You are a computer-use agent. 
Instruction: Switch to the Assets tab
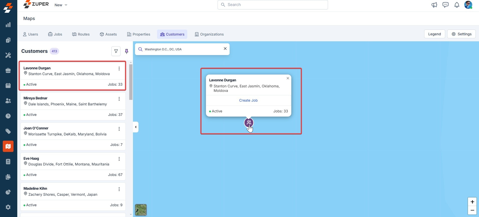click(x=108, y=34)
